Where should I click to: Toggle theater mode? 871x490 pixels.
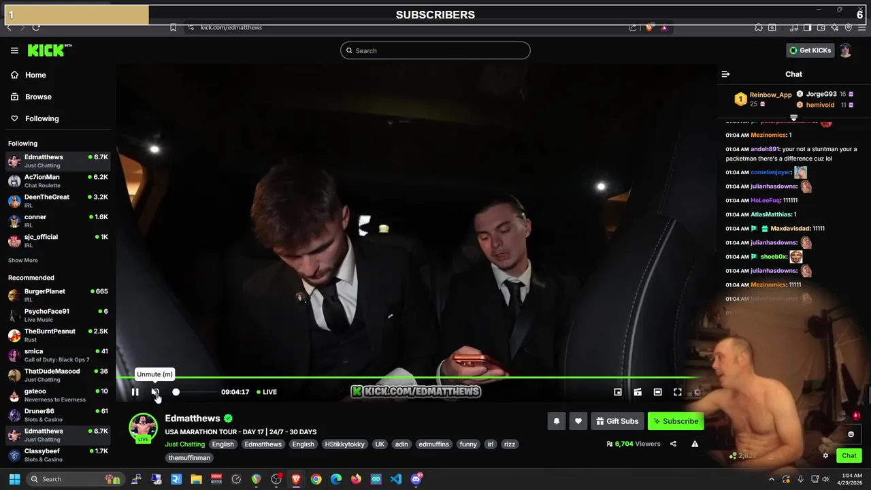point(657,392)
